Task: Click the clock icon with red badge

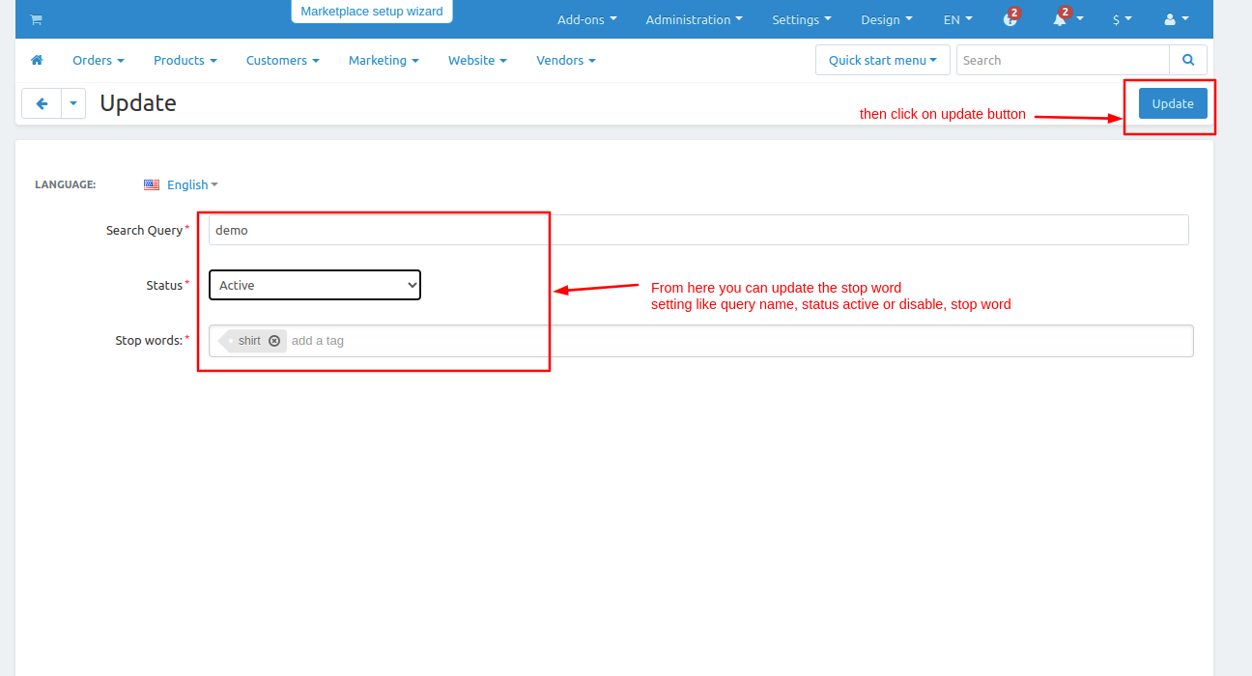Action: click(1010, 19)
